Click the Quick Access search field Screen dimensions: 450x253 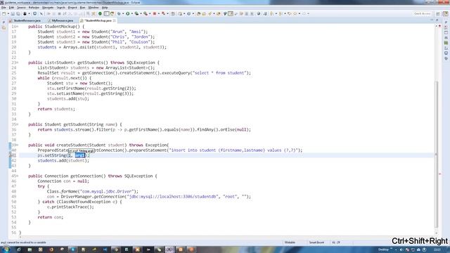coord(422,13)
